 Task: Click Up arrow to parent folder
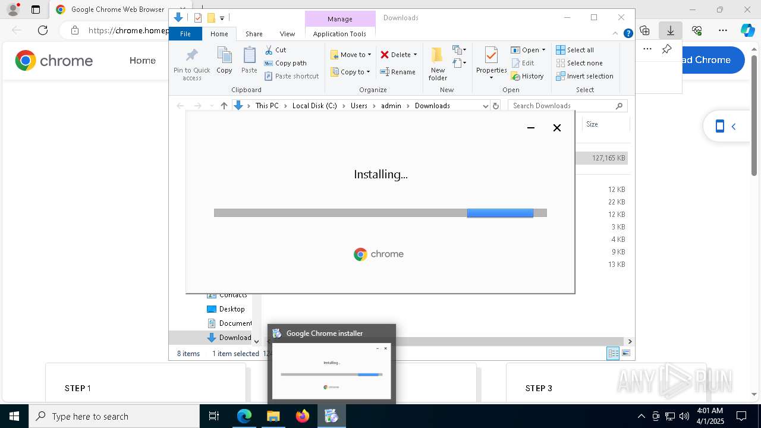[x=224, y=106]
